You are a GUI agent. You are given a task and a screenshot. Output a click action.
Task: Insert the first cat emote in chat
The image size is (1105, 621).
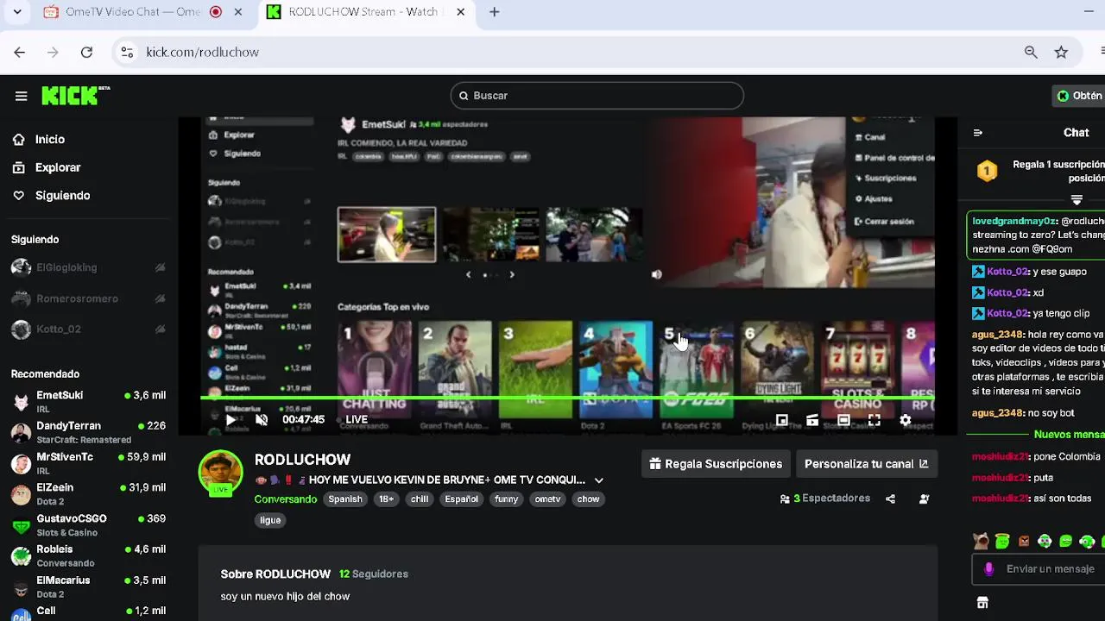pyautogui.click(x=981, y=542)
